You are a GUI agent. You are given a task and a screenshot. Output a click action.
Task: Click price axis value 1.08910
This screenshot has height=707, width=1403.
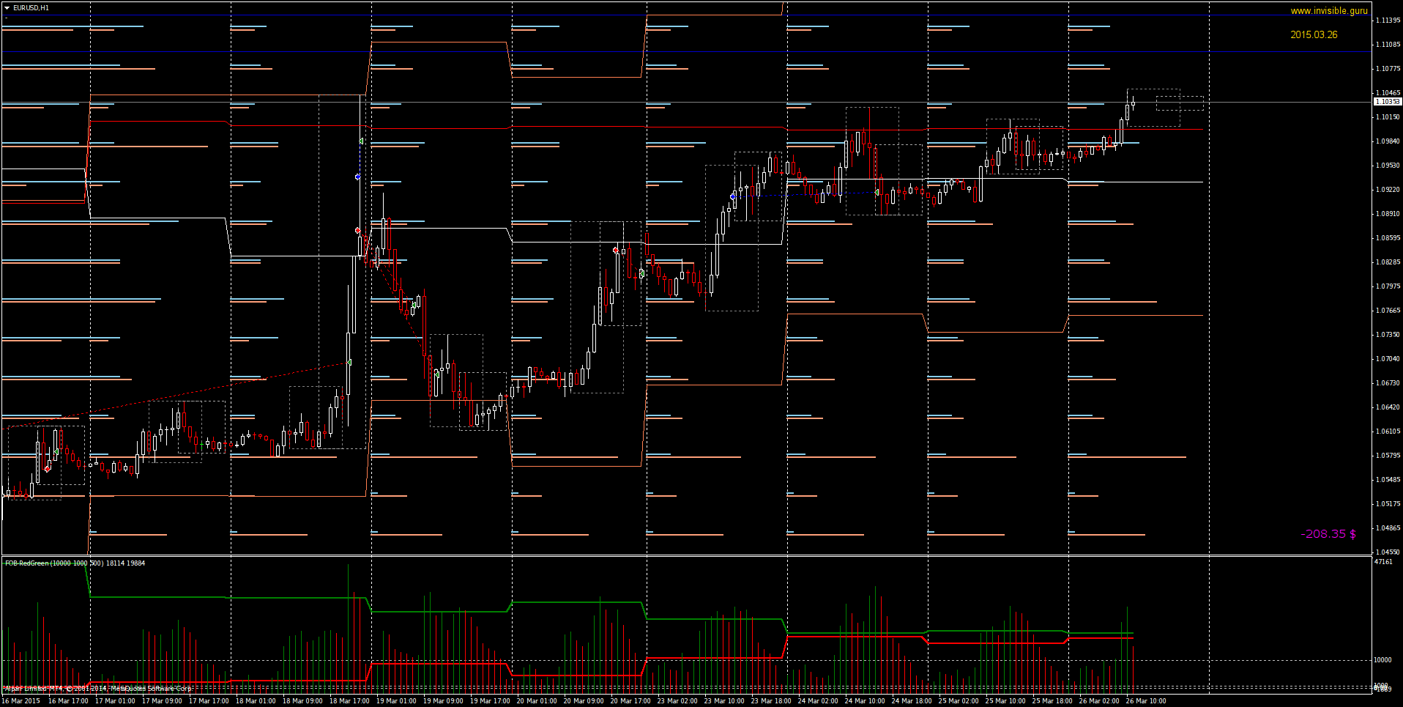[x=1388, y=214]
